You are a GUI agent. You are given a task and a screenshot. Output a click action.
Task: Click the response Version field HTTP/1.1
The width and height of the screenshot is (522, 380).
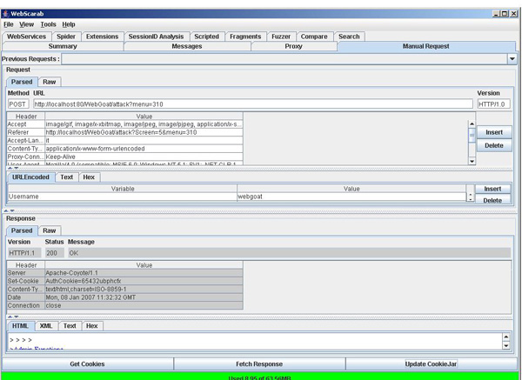[24, 253]
